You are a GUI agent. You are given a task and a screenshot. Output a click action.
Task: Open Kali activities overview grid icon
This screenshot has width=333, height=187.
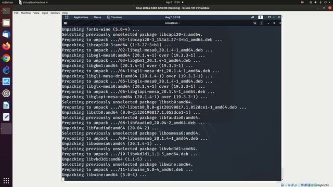(x=67, y=17)
